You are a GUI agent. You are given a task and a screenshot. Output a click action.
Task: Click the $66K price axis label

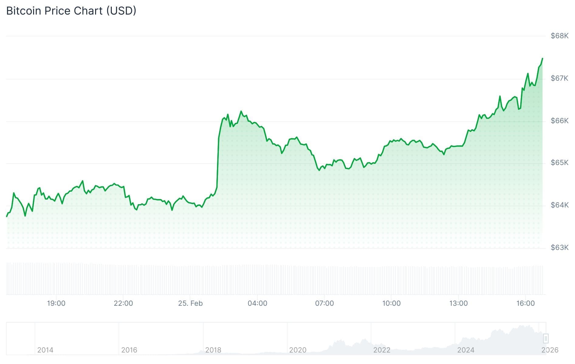tap(560, 121)
